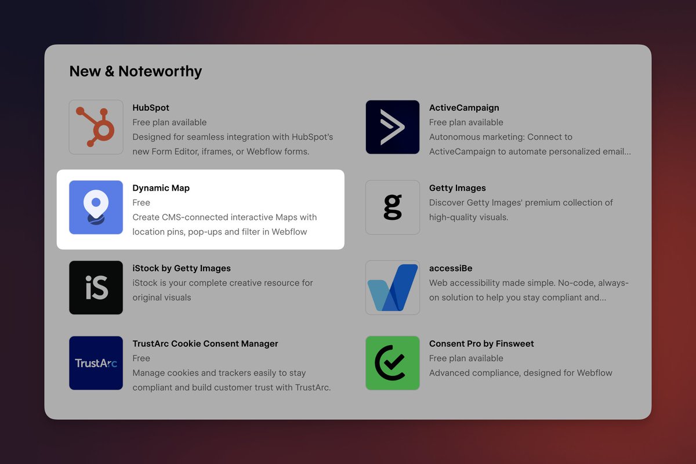Select the accessiBe blue checkmark icon

click(393, 287)
